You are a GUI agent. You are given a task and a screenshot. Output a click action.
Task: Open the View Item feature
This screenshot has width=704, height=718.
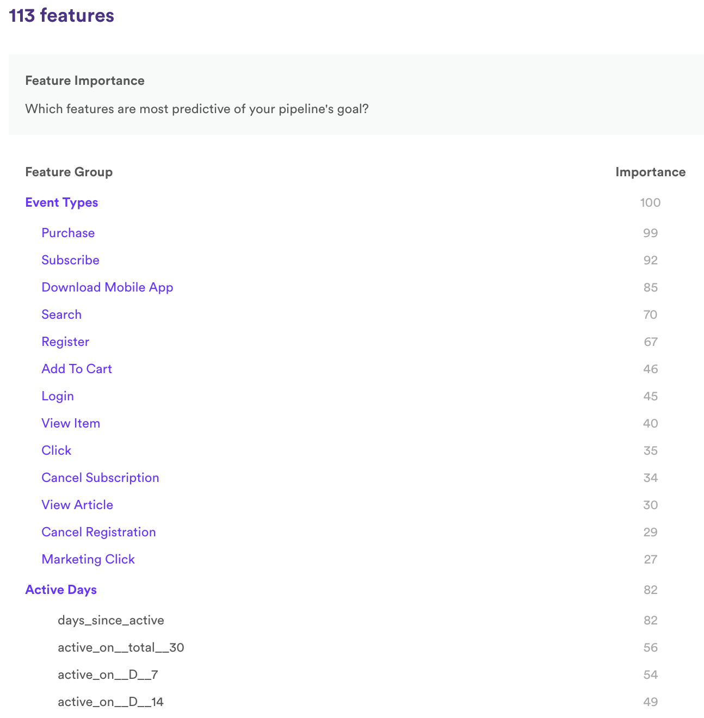click(x=71, y=423)
